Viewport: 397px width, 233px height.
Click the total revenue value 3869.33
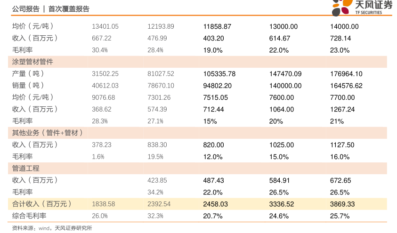tap(342, 204)
